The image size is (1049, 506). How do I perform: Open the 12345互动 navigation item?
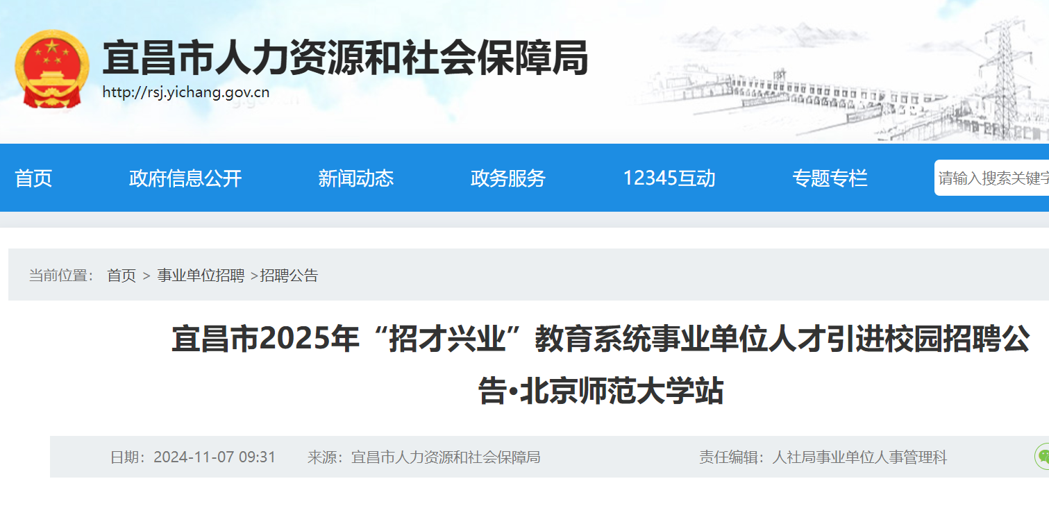(669, 178)
